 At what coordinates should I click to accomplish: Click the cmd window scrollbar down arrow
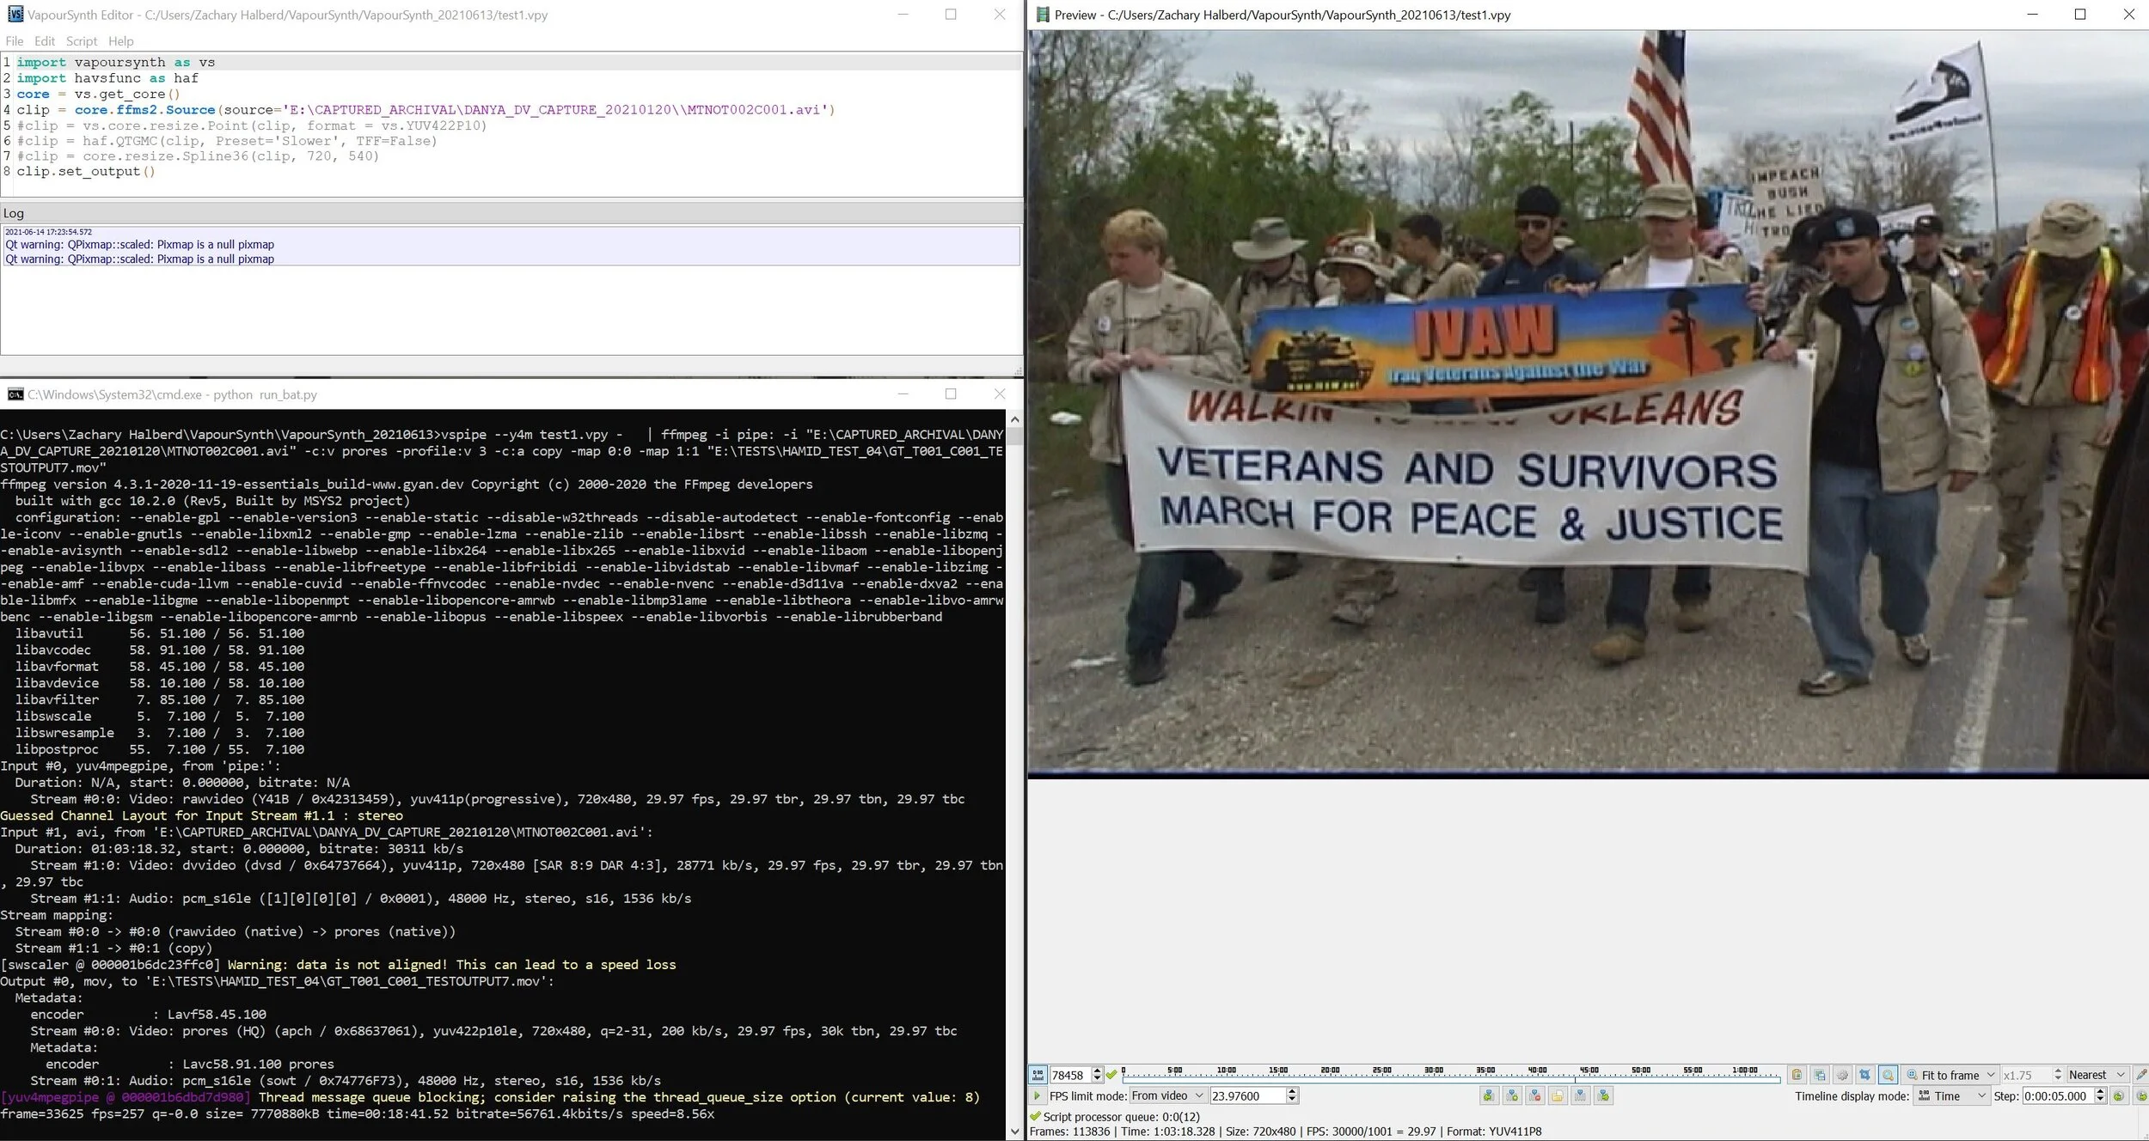[1015, 1132]
